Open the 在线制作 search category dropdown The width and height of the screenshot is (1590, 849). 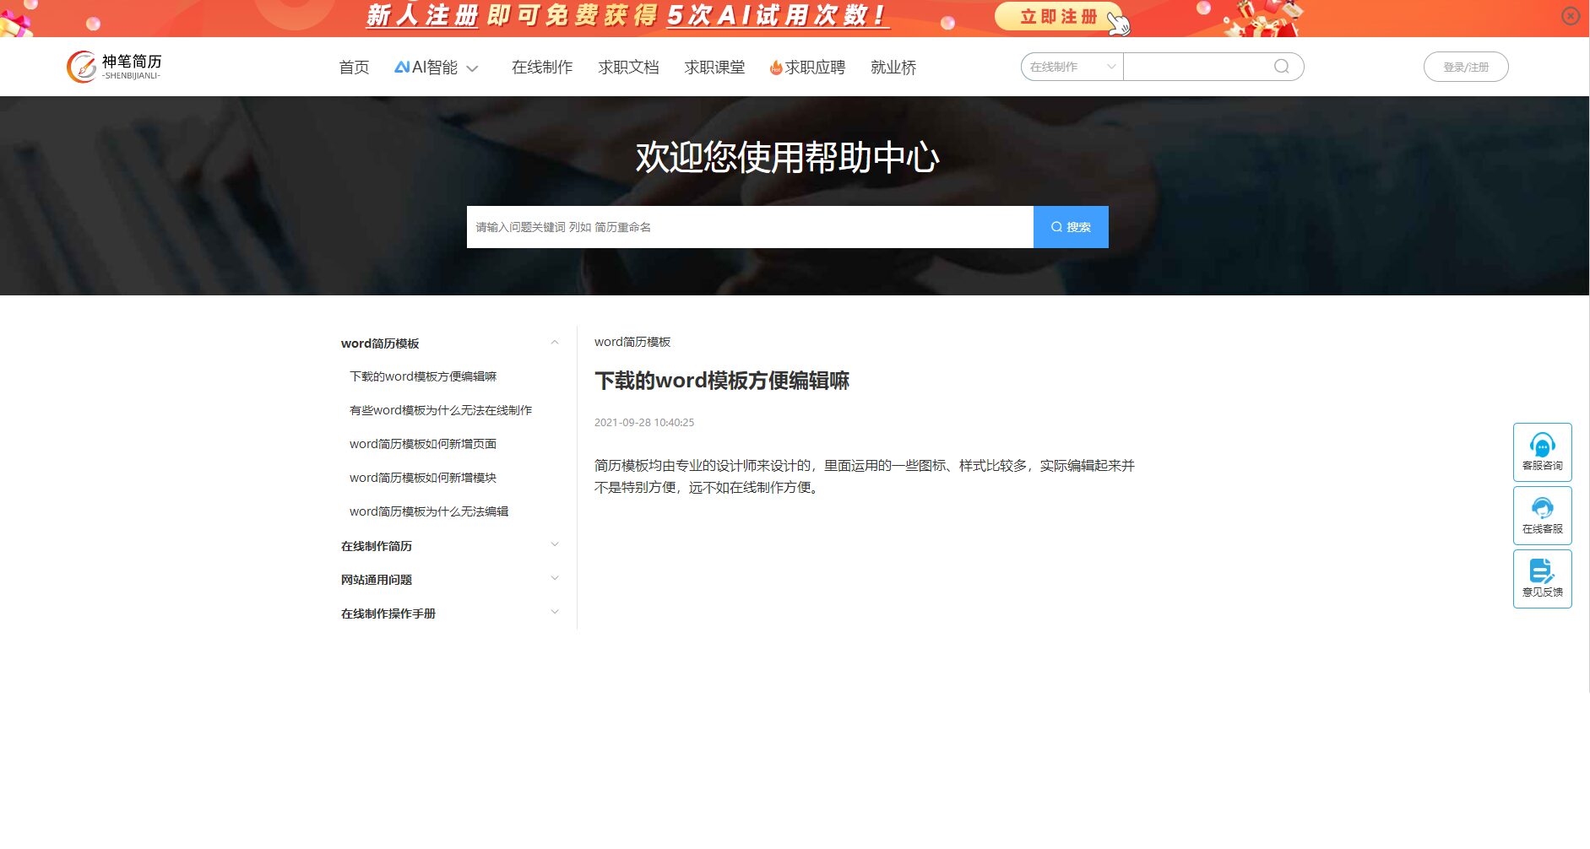click(x=1072, y=67)
